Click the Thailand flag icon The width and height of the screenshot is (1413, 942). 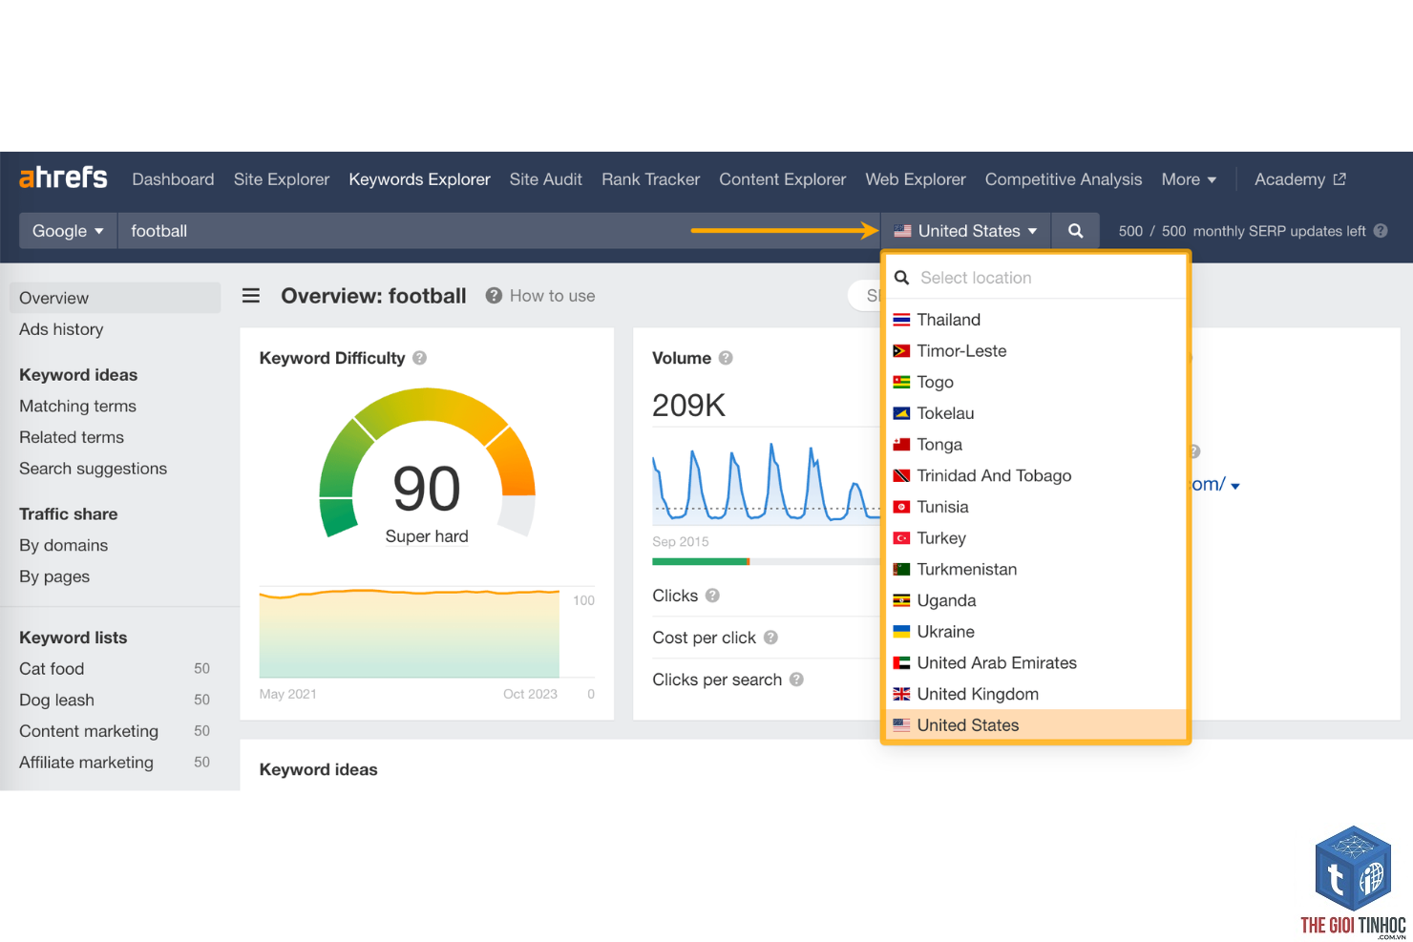(x=901, y=320)
